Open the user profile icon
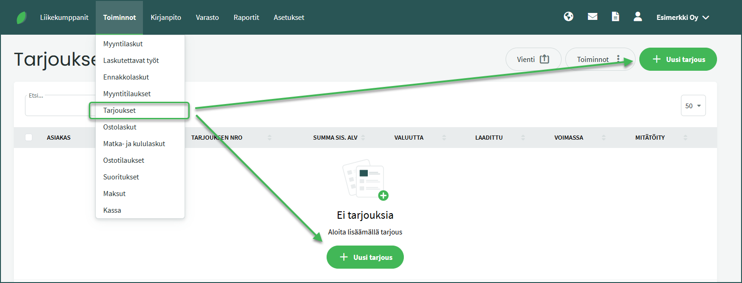 637,17
